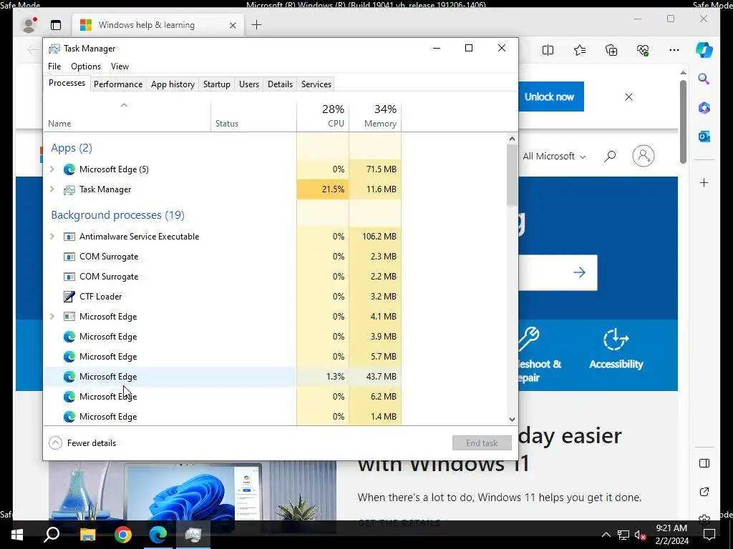Open link in new window sidebar icon

pos(704,492)
